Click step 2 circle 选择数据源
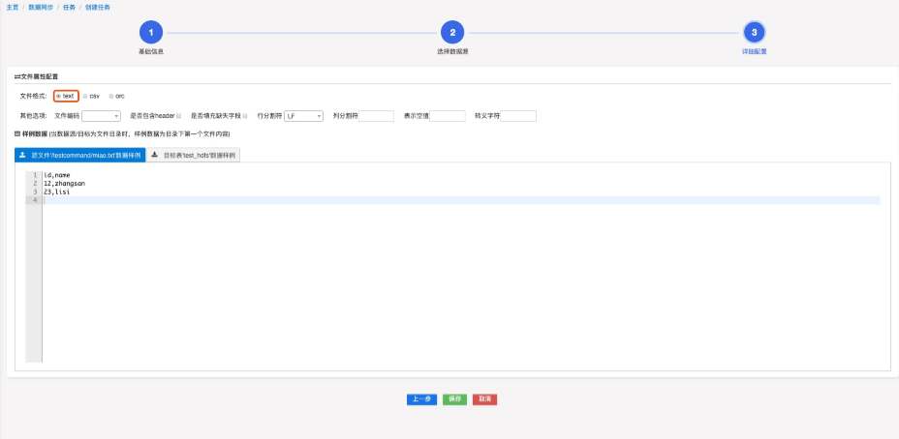Viewport: 899px width, 439px height. (x=452, y=33)
